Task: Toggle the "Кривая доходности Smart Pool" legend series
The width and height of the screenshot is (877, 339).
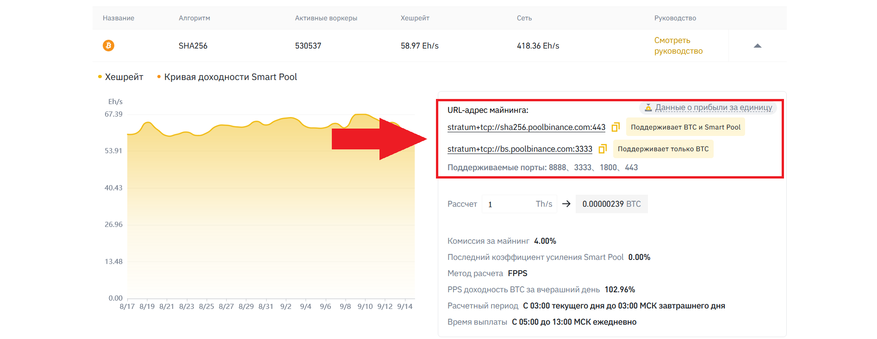Action: pyautogui.click(x=227, y=77)
